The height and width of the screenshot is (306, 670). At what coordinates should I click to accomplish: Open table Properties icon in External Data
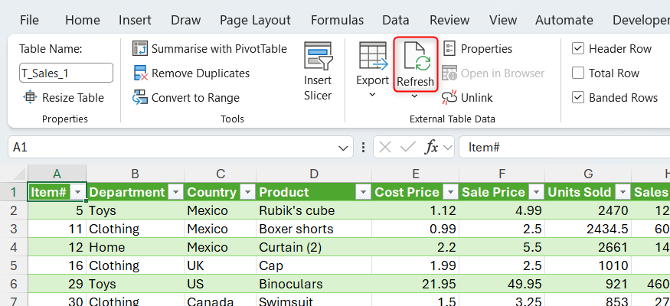[449, 48]
